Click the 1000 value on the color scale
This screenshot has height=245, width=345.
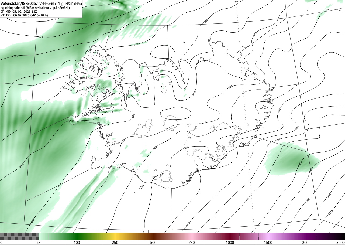230,243
